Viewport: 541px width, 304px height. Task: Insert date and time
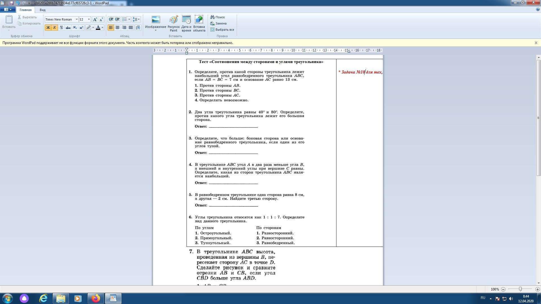186,23
